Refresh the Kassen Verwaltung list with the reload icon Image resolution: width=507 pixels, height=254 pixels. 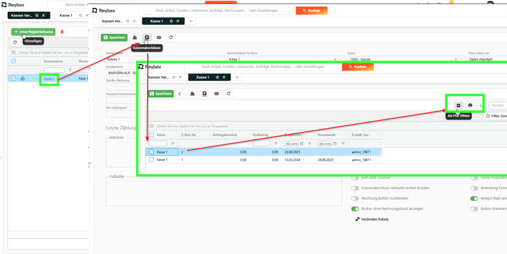(15, 42)
